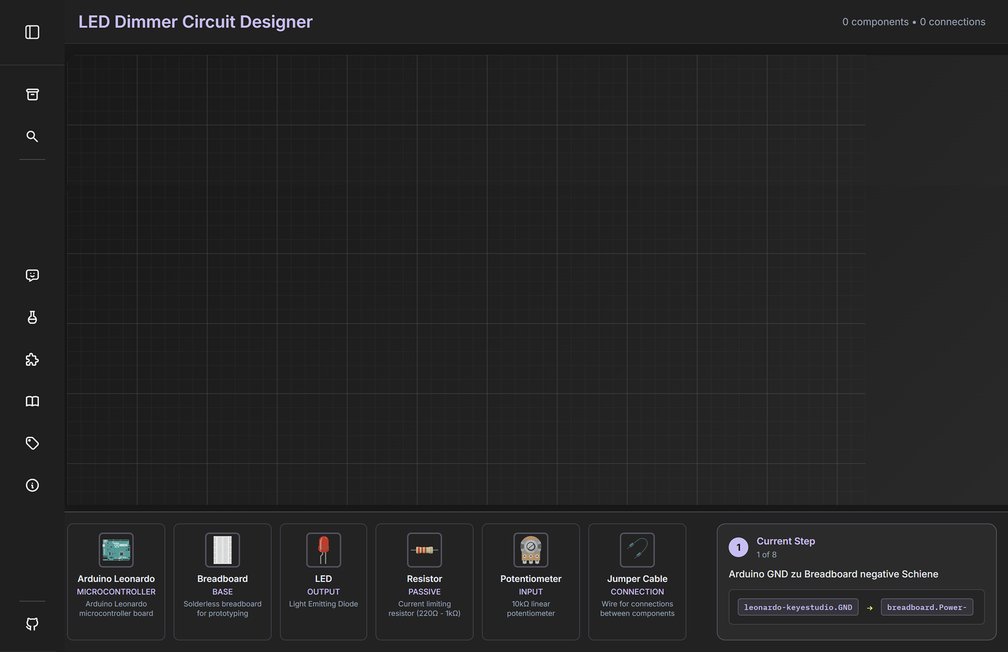1008x652 pixels.
Task: Toggle the sidebar panel icon
Action: point(32,32)
